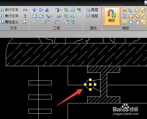Expand the erase tool dropdown arrow
Screen dimensions: 147x119
pyautogui.click(x=51, y=16)
